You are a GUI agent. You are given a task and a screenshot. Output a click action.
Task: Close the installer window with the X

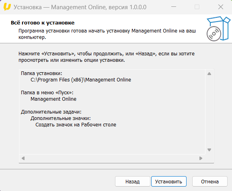point(221,7)
